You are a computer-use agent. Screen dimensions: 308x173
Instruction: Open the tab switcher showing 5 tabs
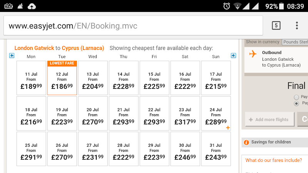tap(276, 26)
